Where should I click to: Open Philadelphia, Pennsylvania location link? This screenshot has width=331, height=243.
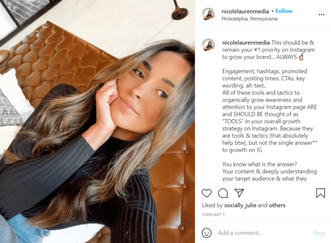(249, 19)
